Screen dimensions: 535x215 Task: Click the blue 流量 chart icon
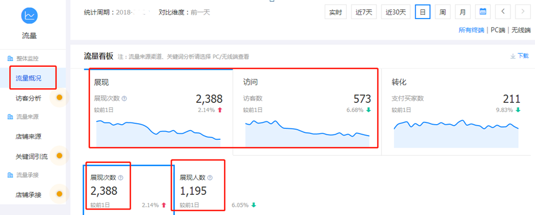(29, 15)
